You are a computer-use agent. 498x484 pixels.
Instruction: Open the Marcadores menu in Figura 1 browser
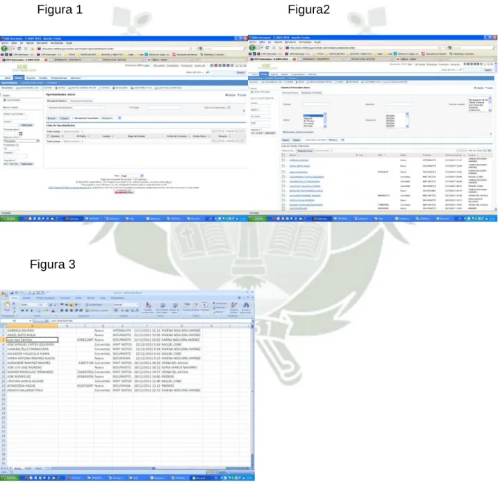pos(42,43)
